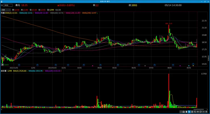The height and width of the screenshot is (114, 210).
Task: Click magenta triangle marker before 04/06
Action: (93, 66)
